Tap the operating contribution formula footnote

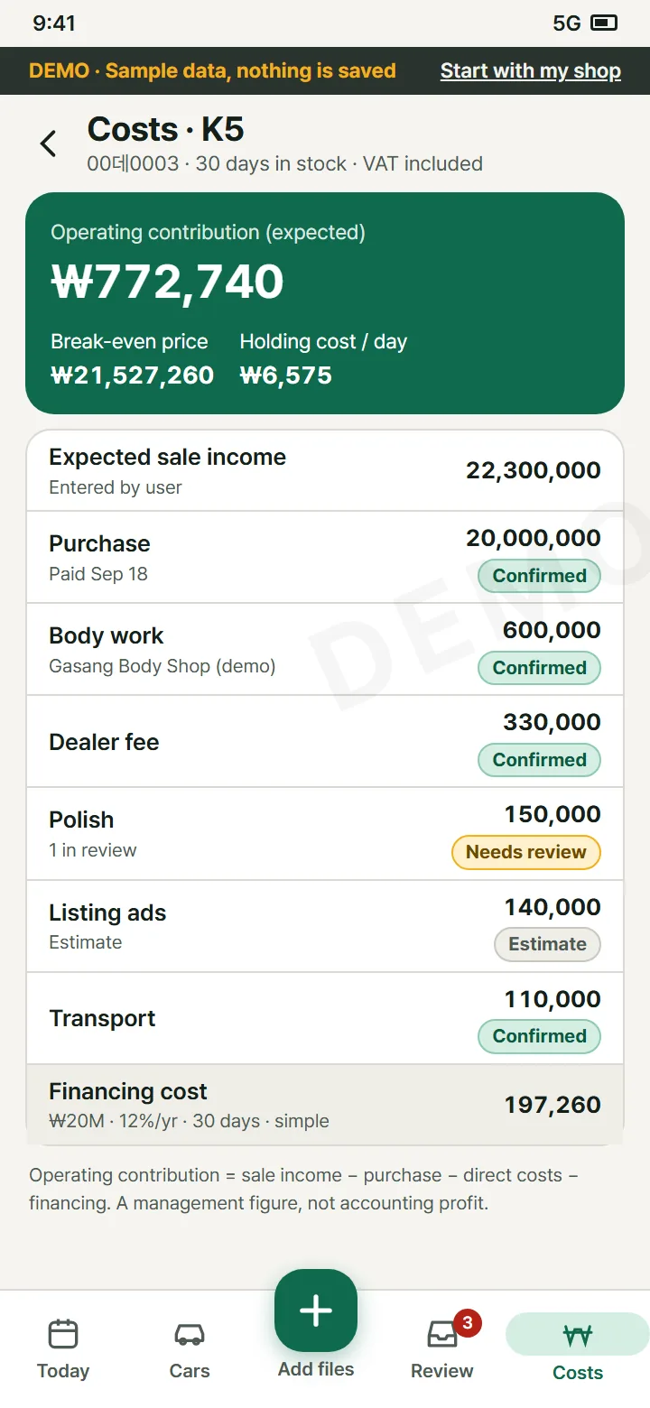pyautogui.click(x=303, y=1189)
